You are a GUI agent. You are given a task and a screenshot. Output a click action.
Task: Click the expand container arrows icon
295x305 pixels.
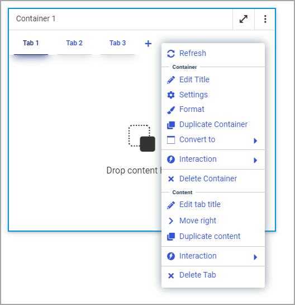click(x=244, y=19)
